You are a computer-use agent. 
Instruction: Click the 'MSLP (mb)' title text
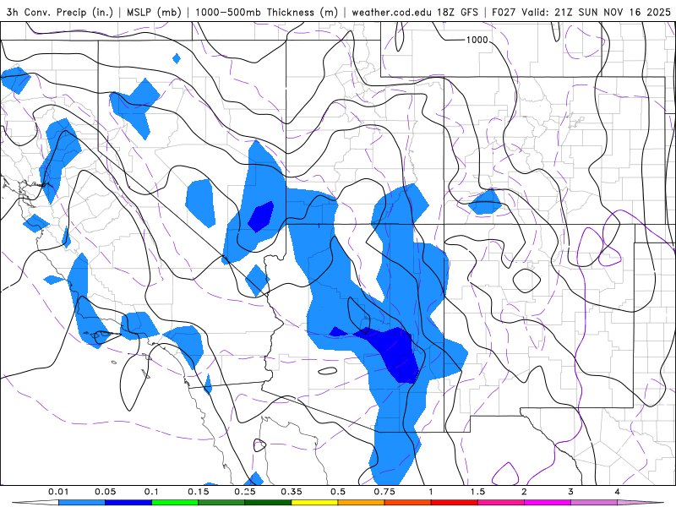[x=154, y=12]
